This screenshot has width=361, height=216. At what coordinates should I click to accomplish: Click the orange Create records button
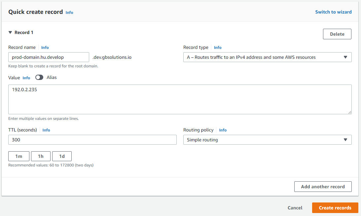click(x=335, y=208)
